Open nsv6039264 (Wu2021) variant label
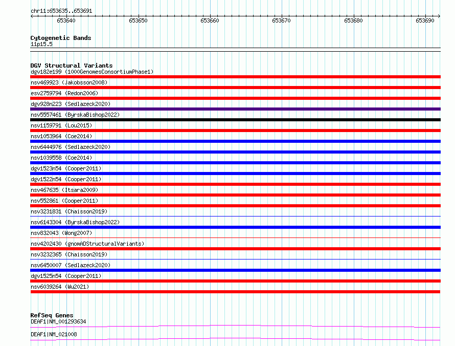 [x=60, y=287]
